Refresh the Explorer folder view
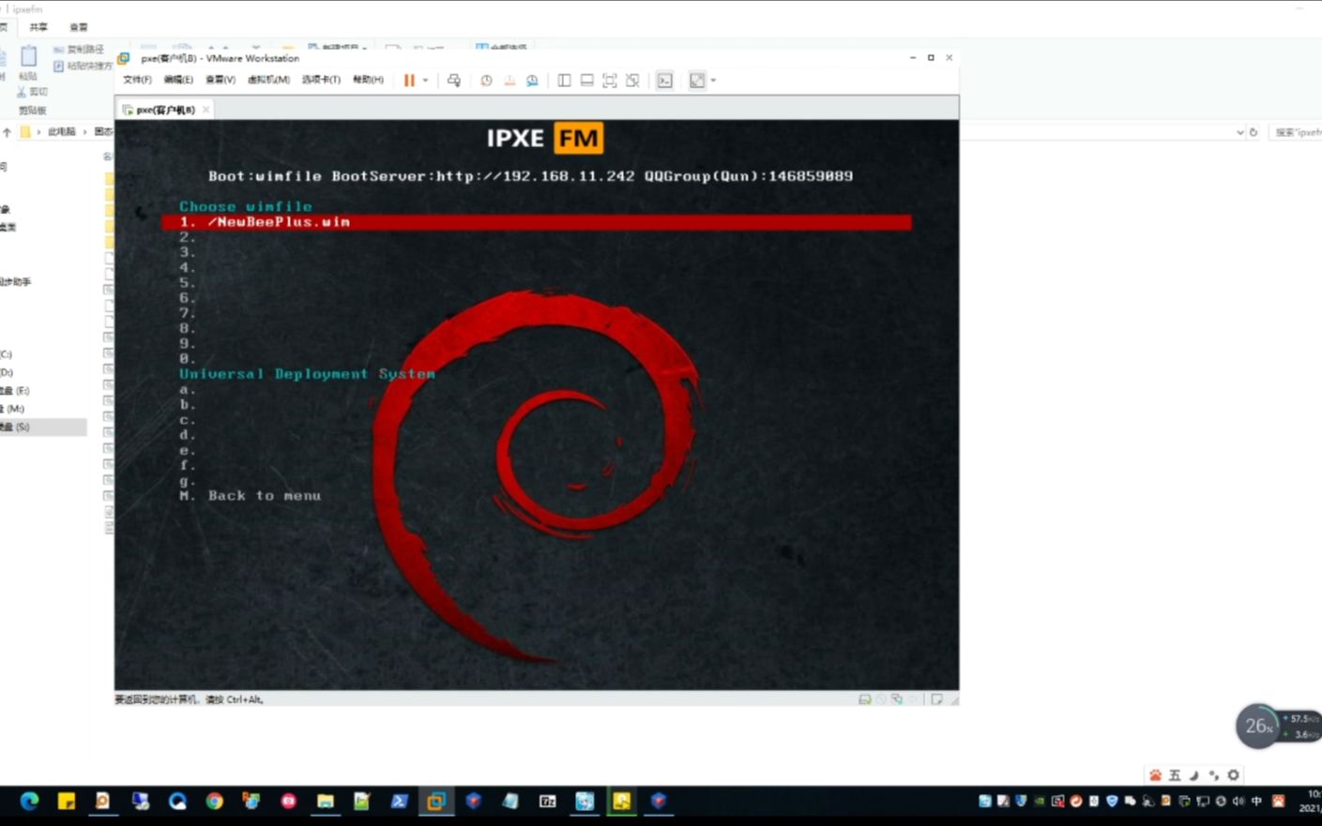Image resolution: width=1322 pixels, height=826 pixels. (1254, 133)
